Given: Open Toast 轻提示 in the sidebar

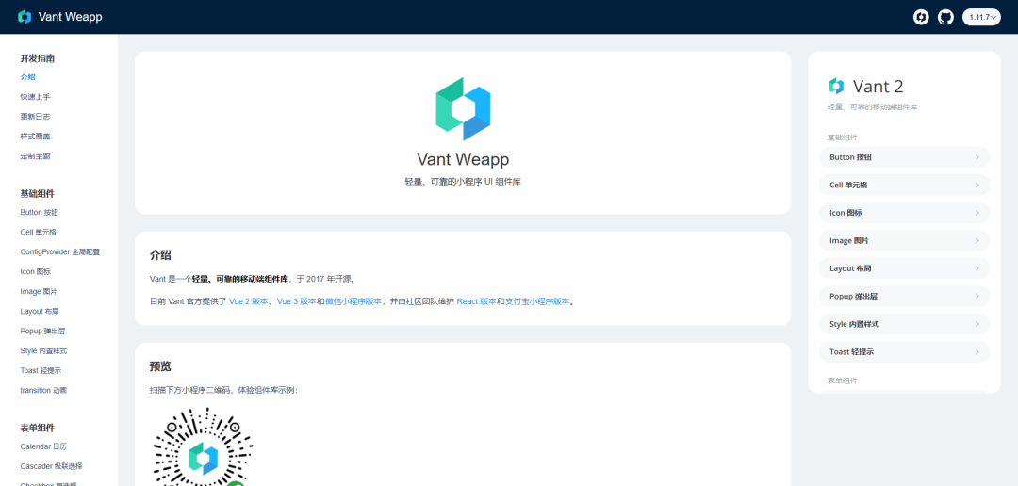Looking at the screenshot, I should pos(41,370).
